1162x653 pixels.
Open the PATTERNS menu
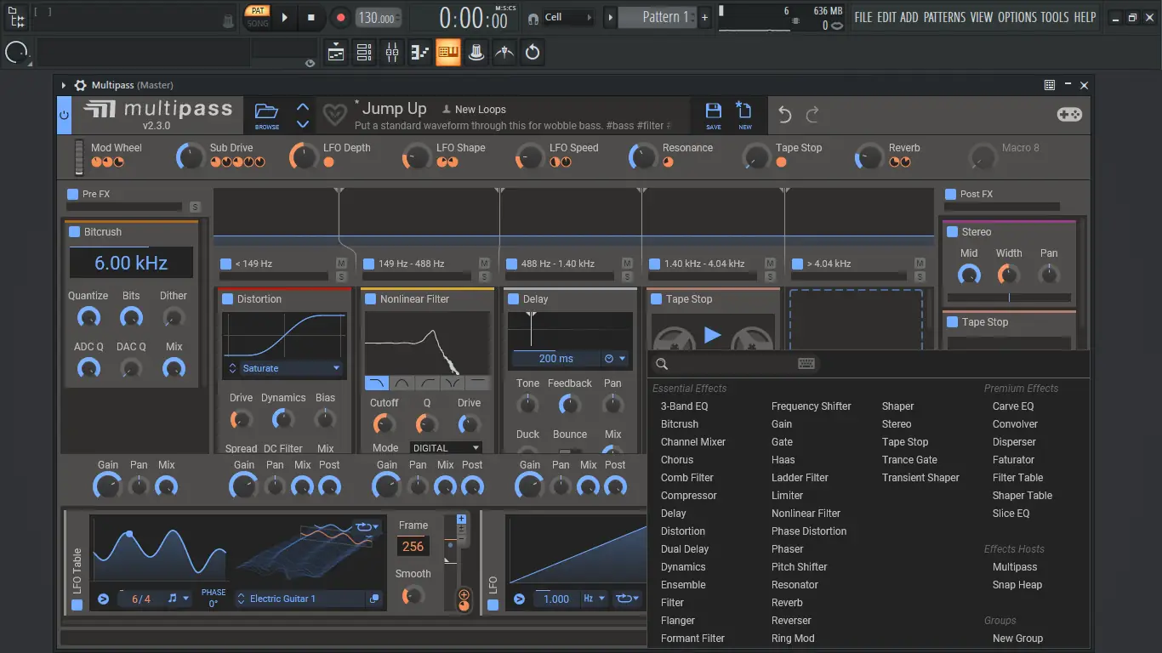click(x=943, y=17)
